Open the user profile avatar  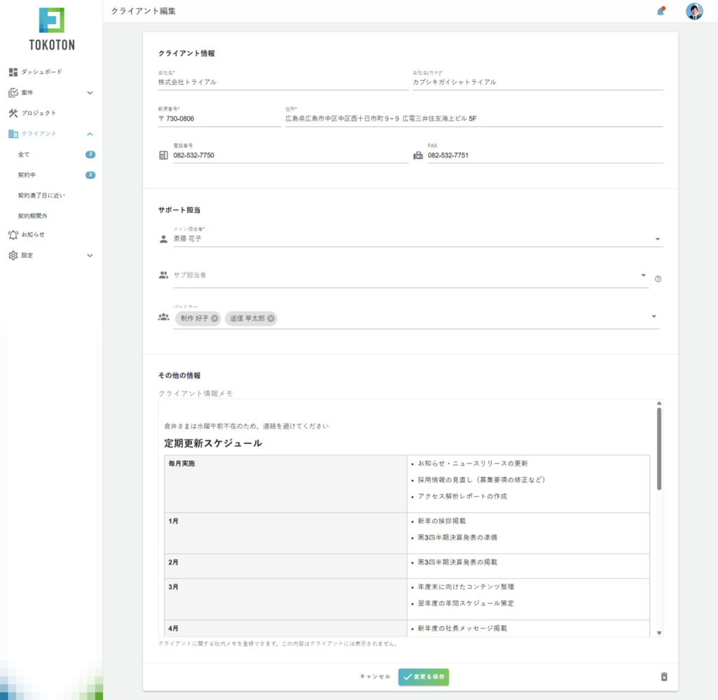tap(693, 11)
